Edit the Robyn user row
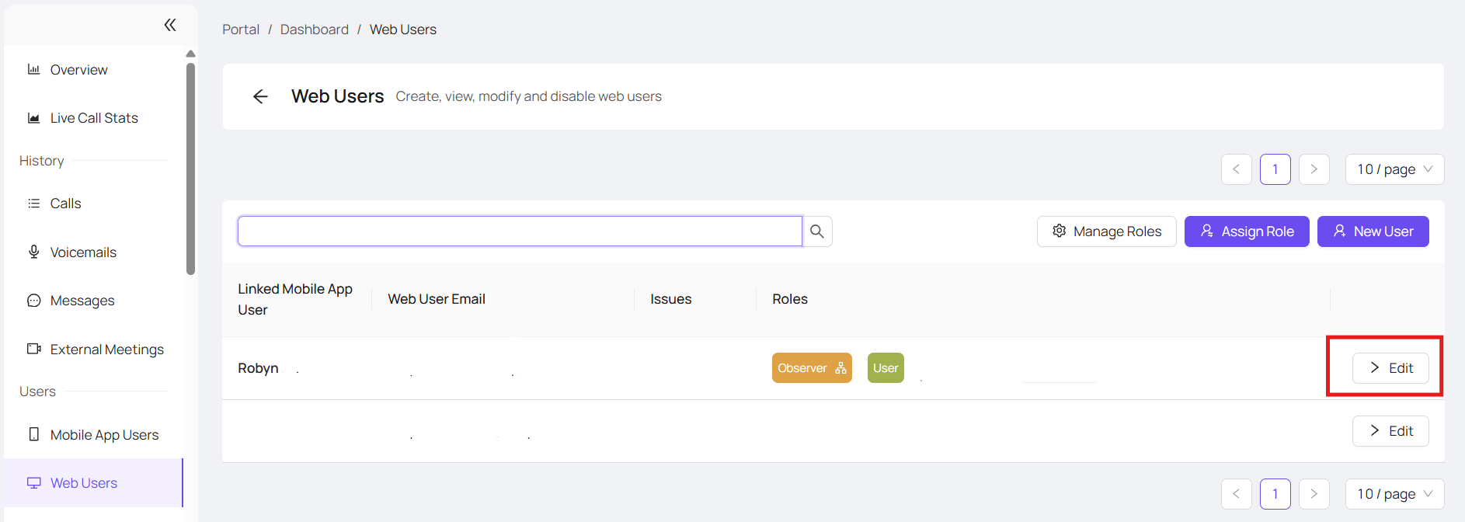Image resolution: width=1465 pixels, height=522 pixels. 1390,368
